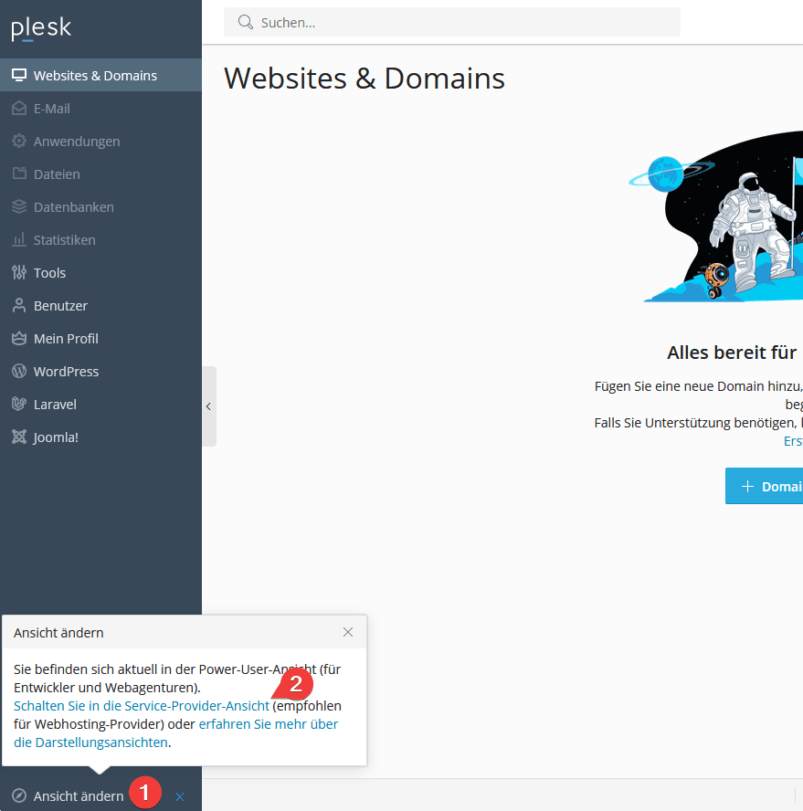Click the plesk logo
Viewport: 803px width, 811px height.
coord(41,29)
